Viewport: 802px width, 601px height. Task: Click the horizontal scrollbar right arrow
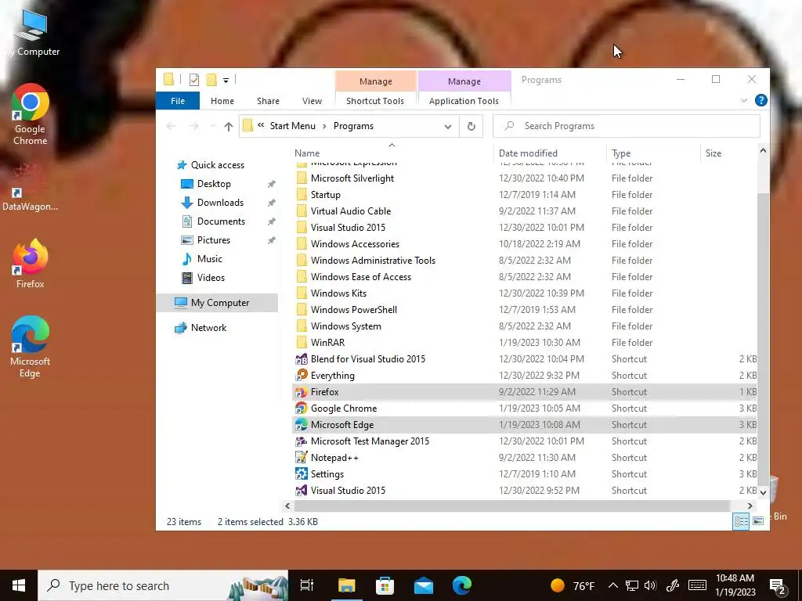click(750, 506)
